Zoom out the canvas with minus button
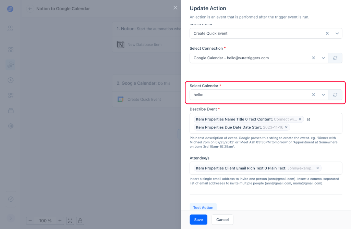This screenshot has height=229, width=351. pyautogui.click(x=30, y=221)
